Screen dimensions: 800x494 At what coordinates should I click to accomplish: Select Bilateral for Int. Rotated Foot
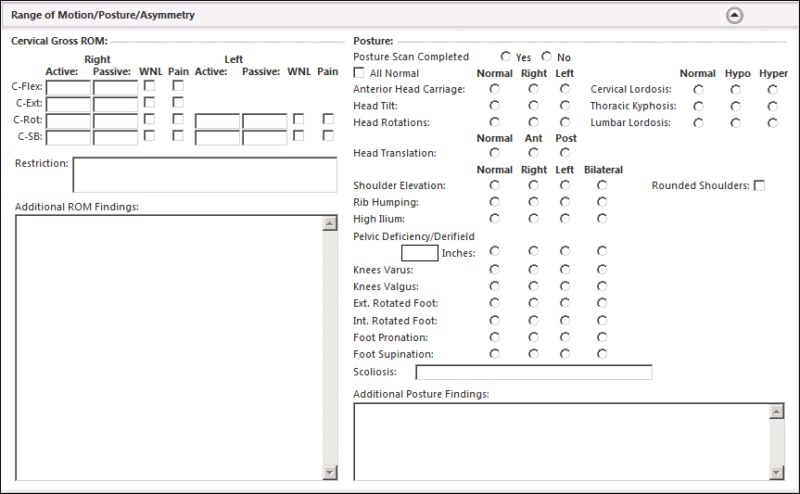point(602,321)
